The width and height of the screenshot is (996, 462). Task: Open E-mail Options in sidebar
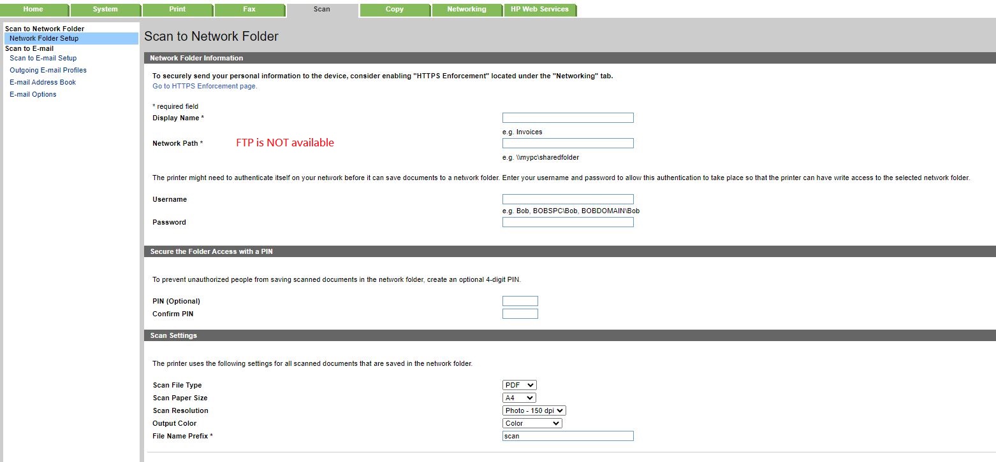click(33, 94)
